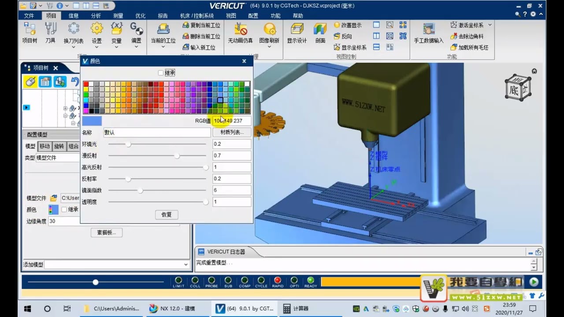Tick the 继承 checkbox beside 颜色 swatch
The image size is (564, 317).
click(64, 210)
